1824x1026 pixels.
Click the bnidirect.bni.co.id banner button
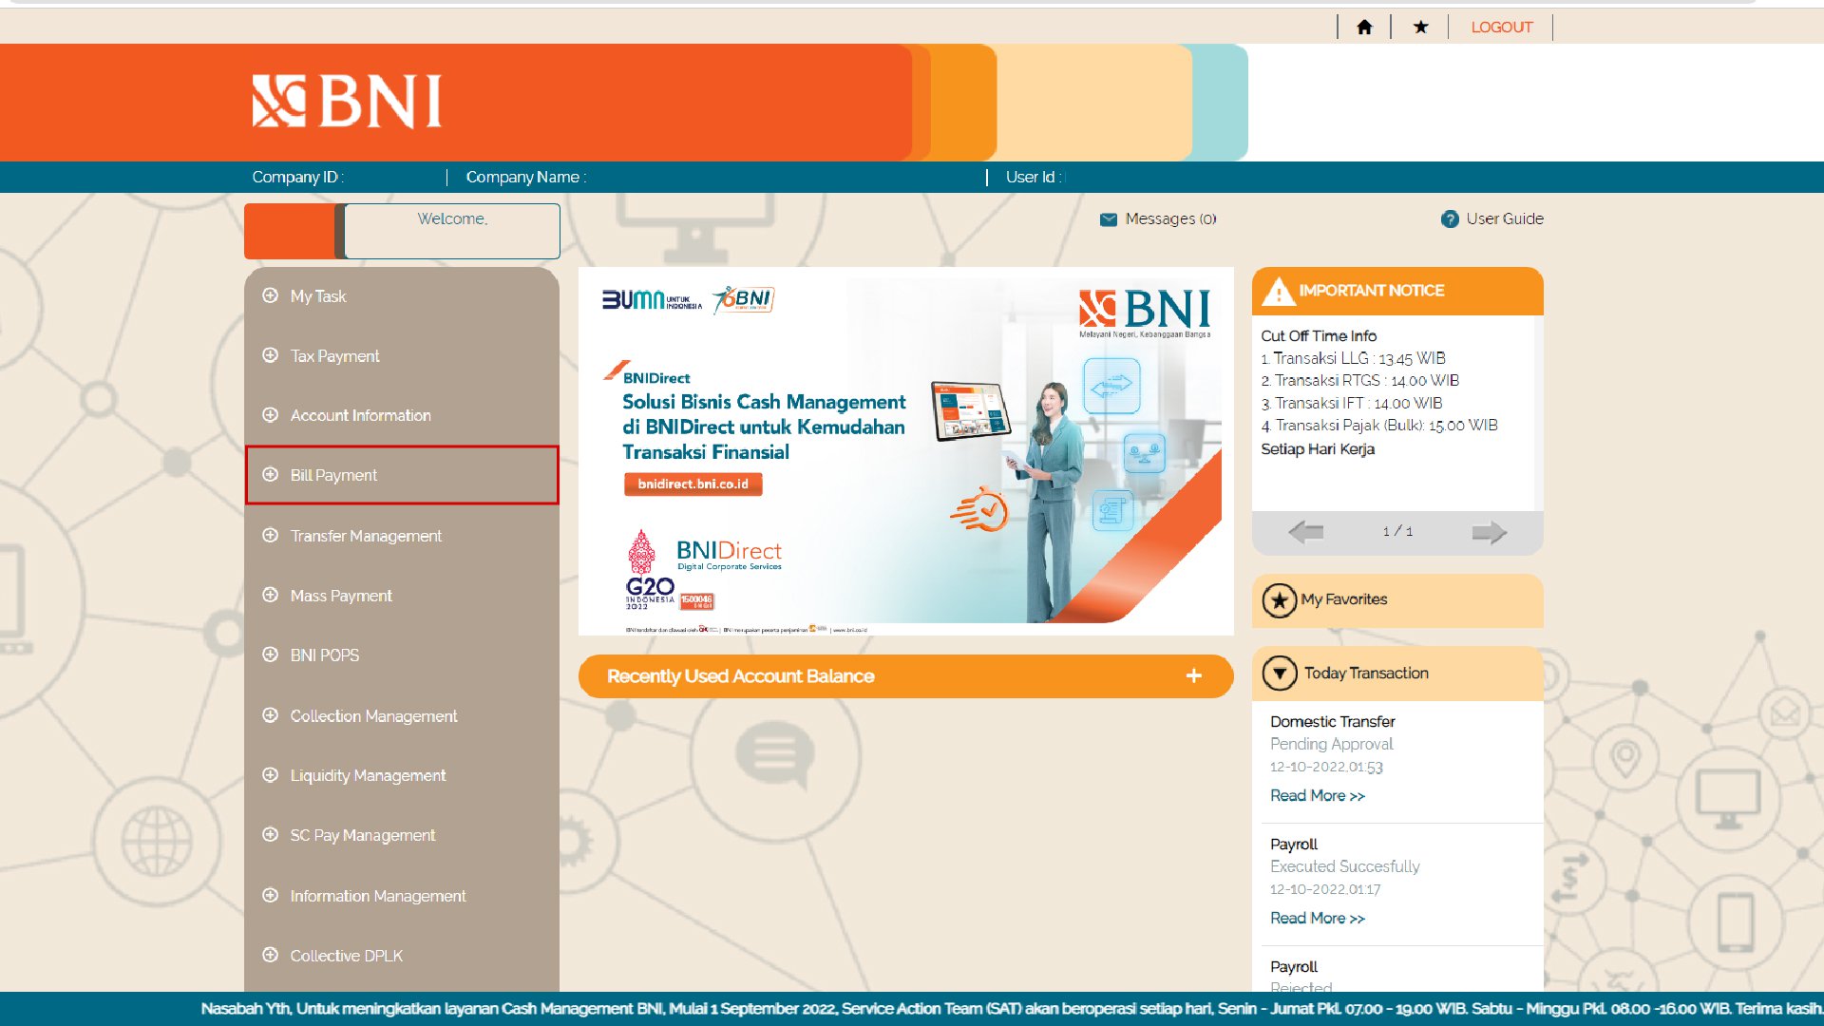tap(693, 484)
